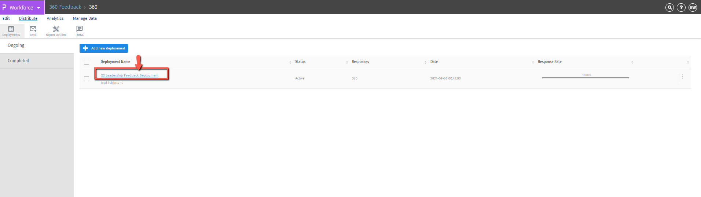The width and height of the screenshot is (701, 197).
Task: Click the Status column header label
Action: 300,62
